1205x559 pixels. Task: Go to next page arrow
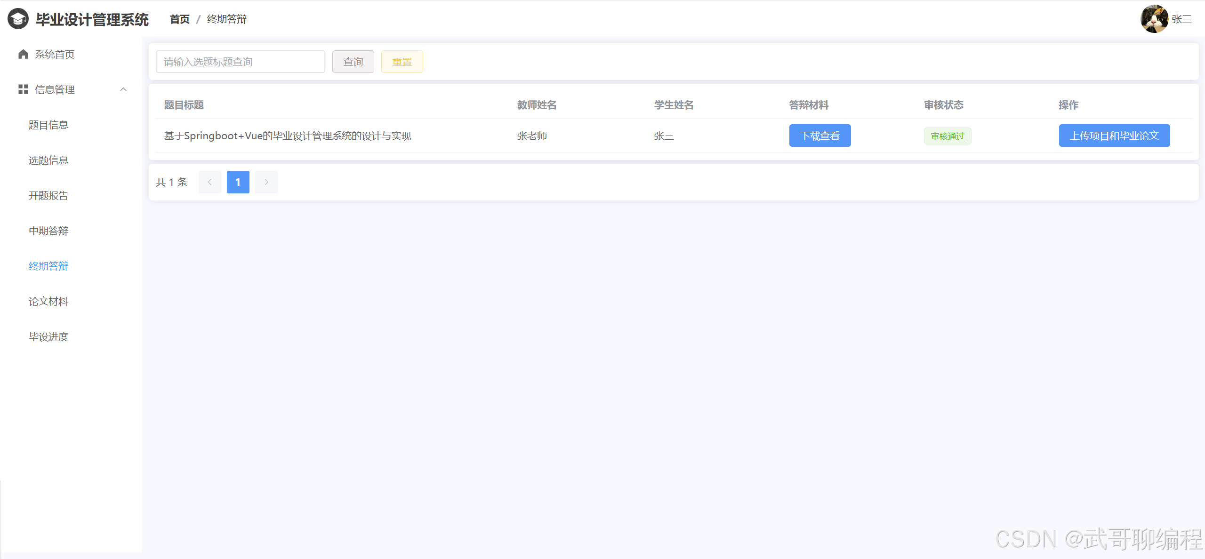(266, 182)
